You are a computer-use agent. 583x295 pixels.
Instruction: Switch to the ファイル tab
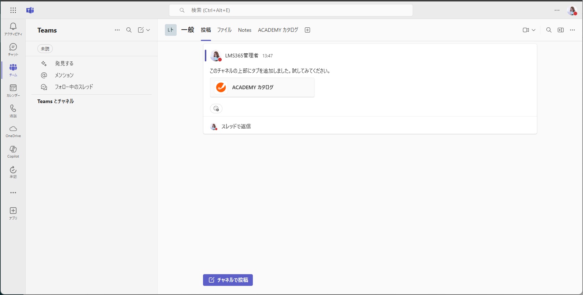[x=224, y=30]
